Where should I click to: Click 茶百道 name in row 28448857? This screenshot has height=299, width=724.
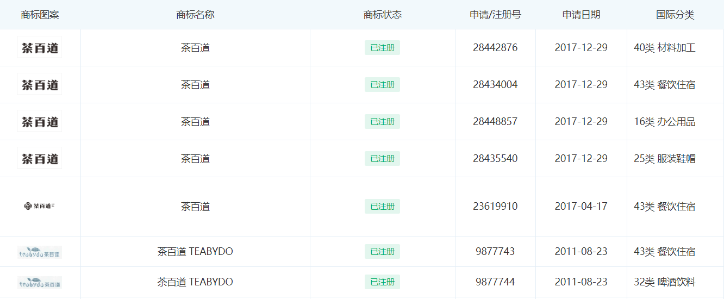click(195, 122)
